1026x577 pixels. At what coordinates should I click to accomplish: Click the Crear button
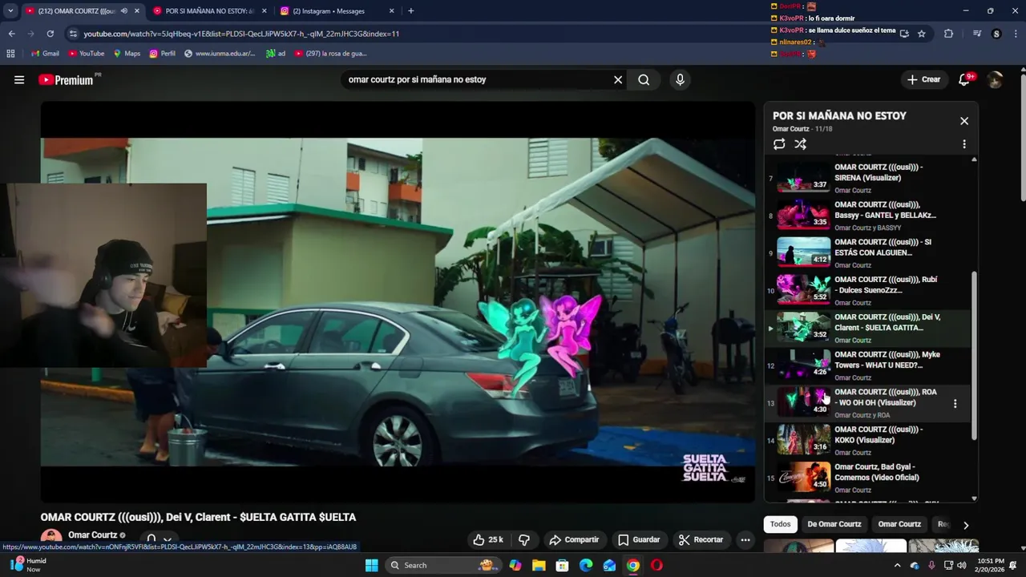point(923,79)
